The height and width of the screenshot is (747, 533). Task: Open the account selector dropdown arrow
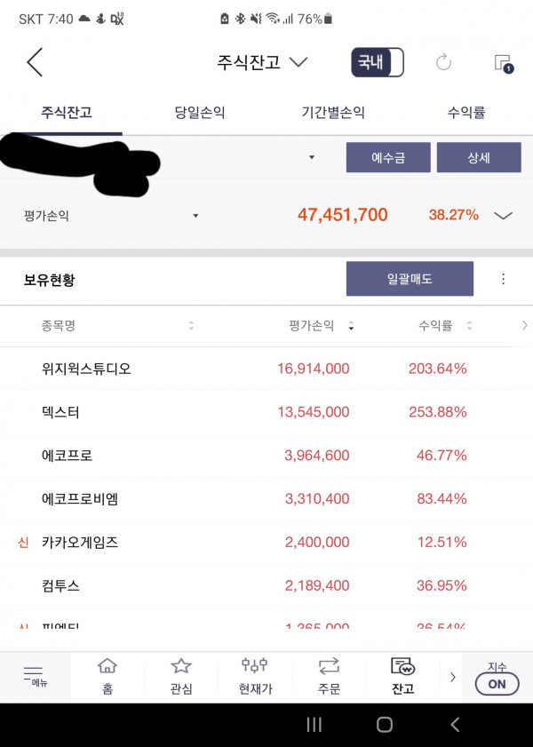312,157
